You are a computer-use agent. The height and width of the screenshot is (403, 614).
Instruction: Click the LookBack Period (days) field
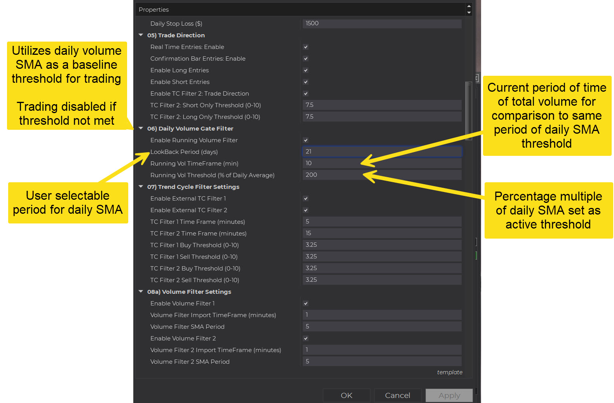click(382, 152)
